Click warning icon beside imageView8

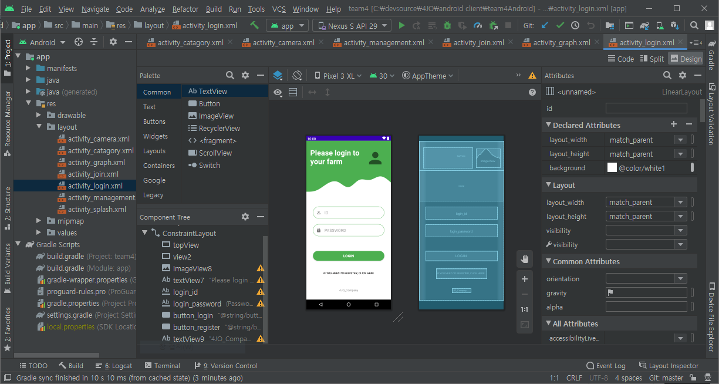point(261,268)
